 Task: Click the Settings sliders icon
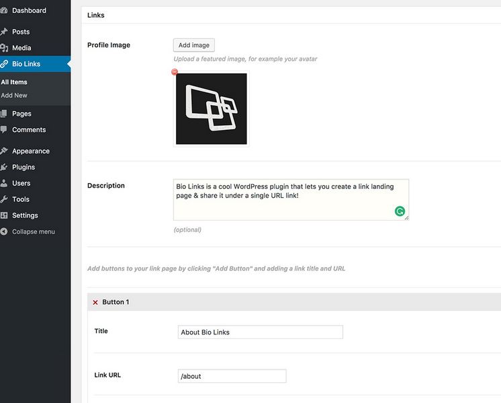(4, 215)
